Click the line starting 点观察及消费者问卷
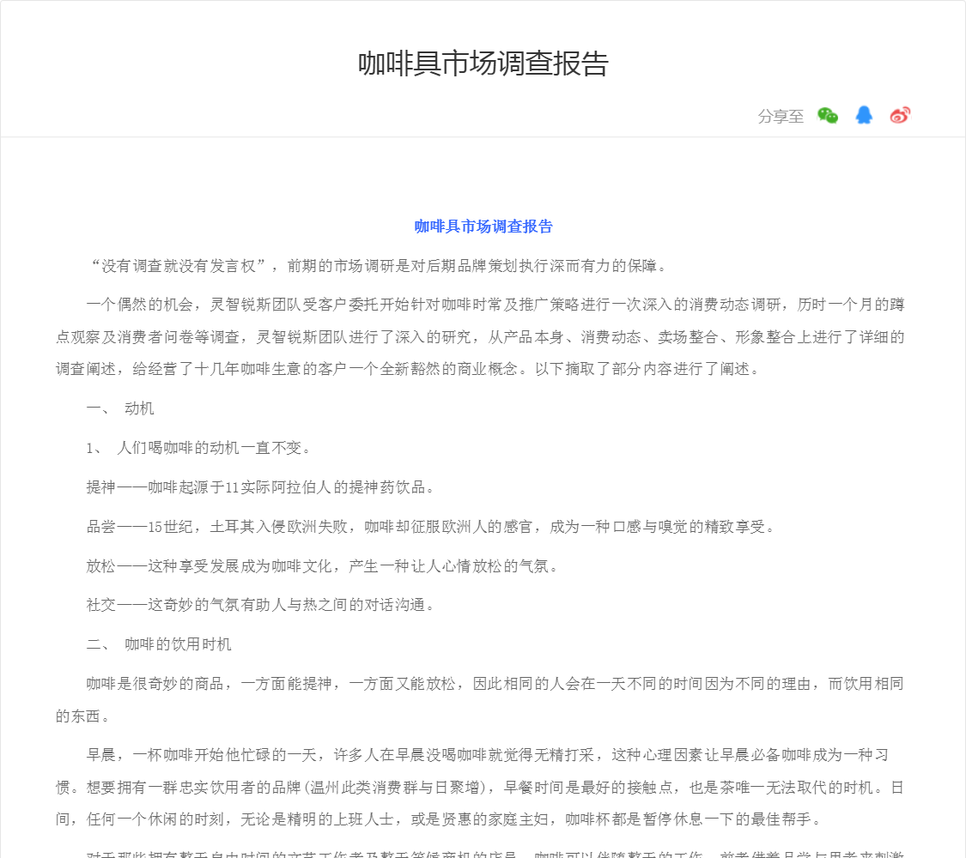This screenshot has height=858, width=966. click(480, 337)
